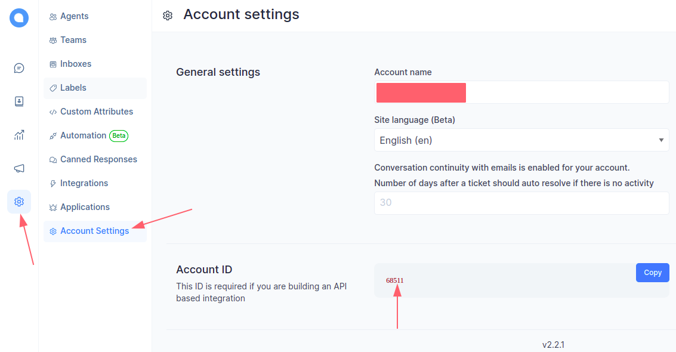This screenshot has height=352, width=676.
Task: Open Automation Beta settings
Action: click(x=83, y=135)
